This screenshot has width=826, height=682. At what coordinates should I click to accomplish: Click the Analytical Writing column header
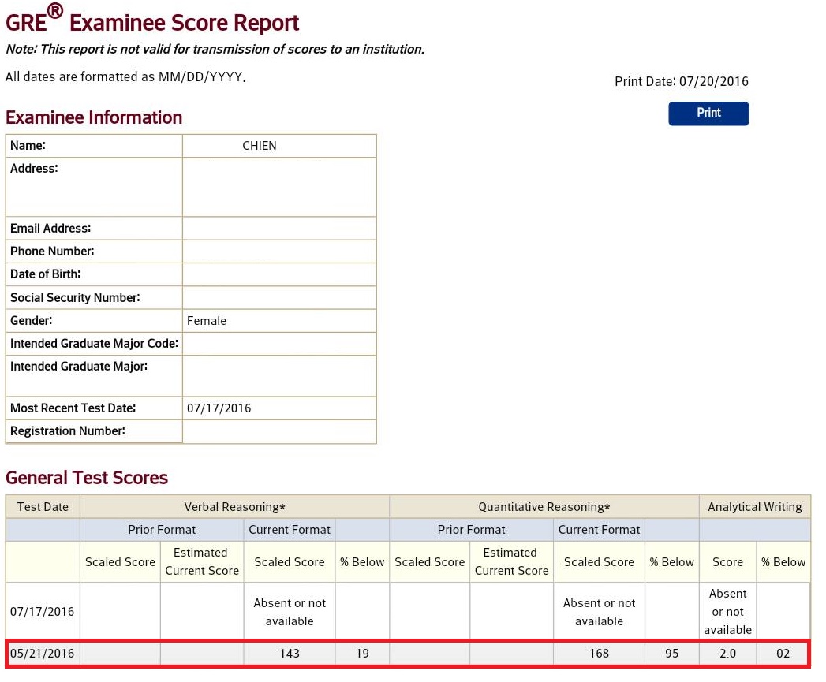[x=755, y=507]
